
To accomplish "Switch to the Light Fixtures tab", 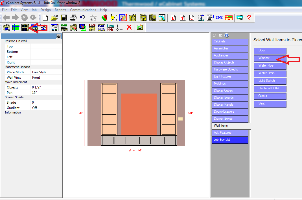I will 230,77.
